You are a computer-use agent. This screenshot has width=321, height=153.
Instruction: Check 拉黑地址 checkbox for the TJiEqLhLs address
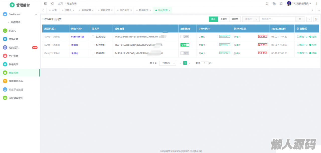coord(93,53)
